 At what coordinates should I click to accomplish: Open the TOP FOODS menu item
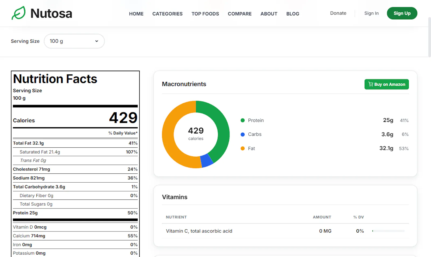pos(205,14)
